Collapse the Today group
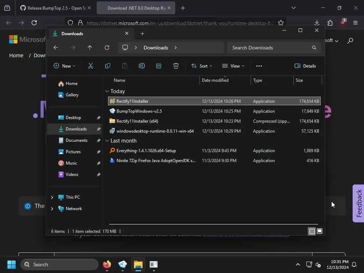The width and height of the screenshot is (364, 273). pyautogui.click(x=107, y=91)
